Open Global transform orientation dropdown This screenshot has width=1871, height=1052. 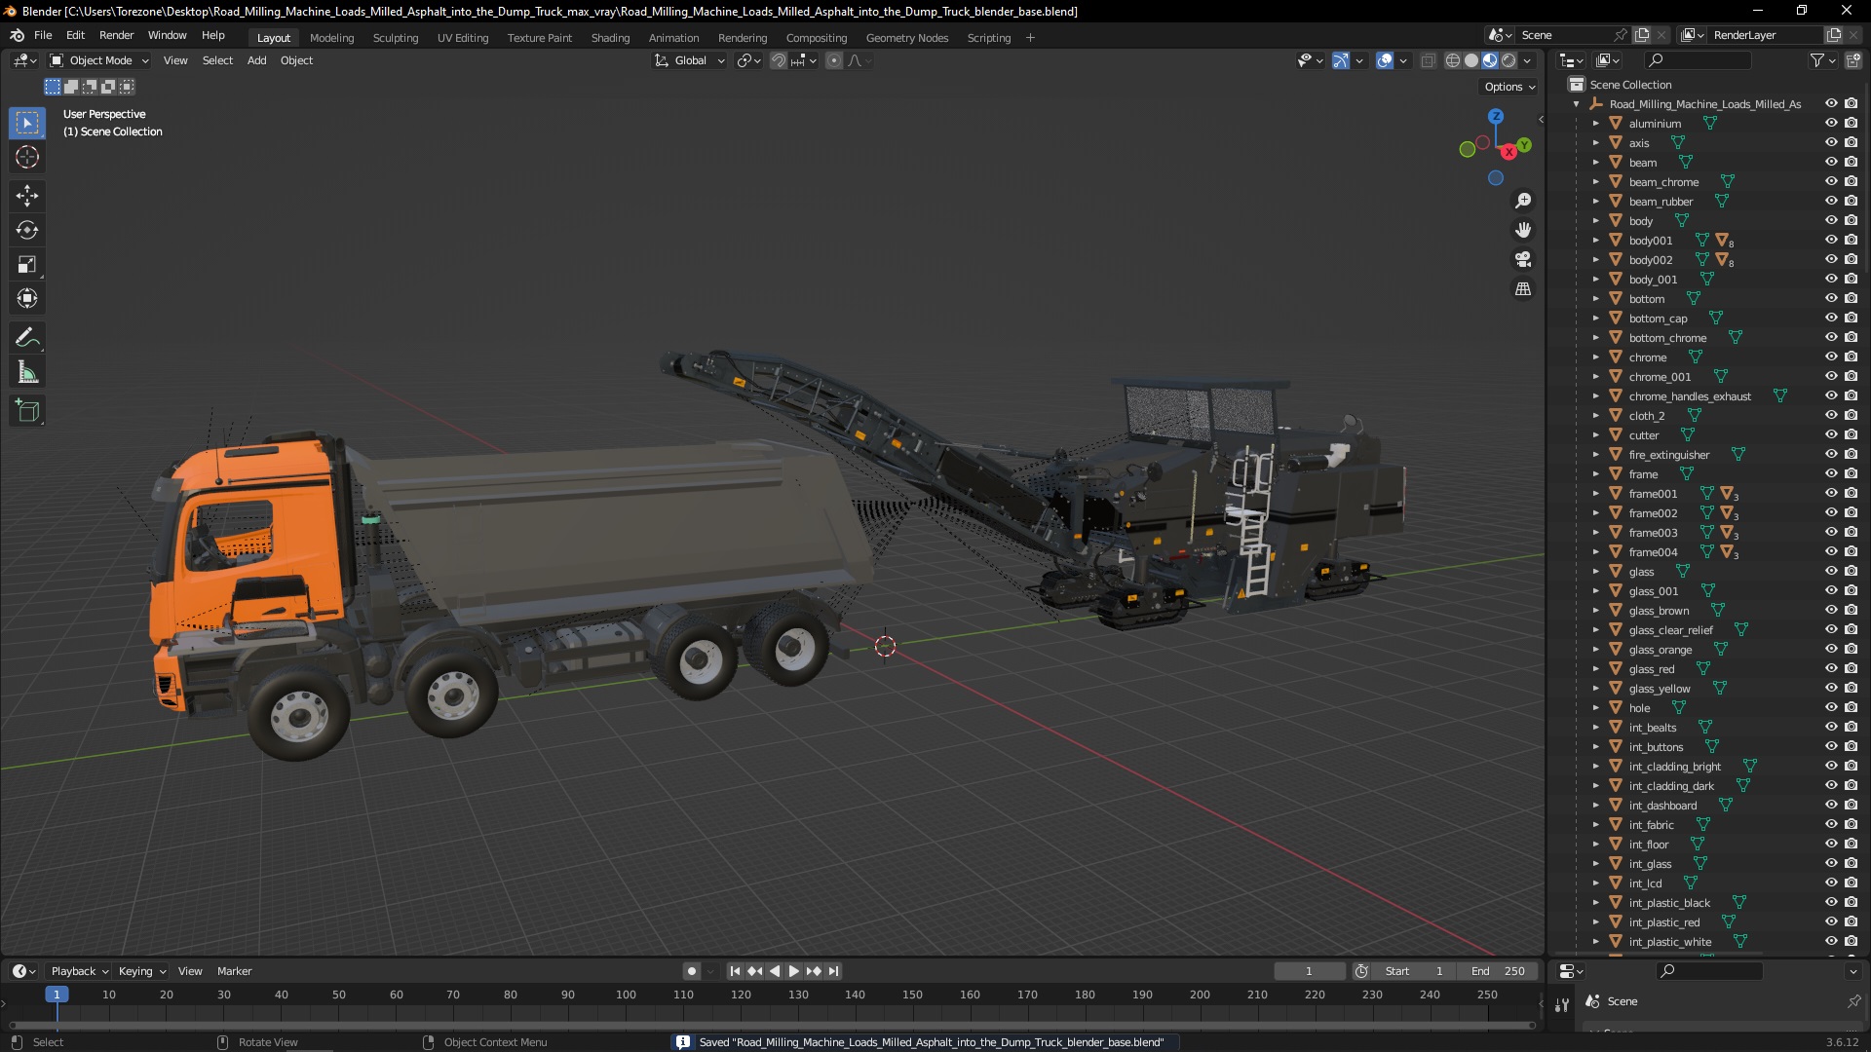(690, 60)
